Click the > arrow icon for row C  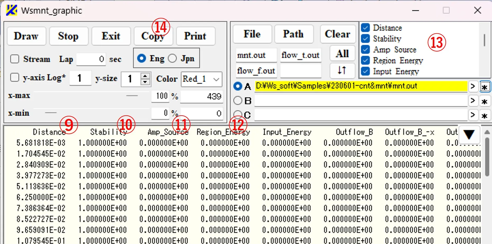[473, 115]
